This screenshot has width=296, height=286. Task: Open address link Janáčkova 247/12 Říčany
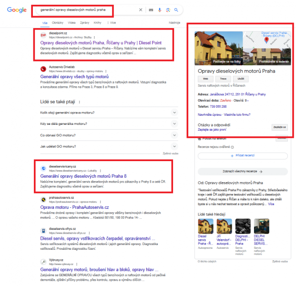(237, 94)
